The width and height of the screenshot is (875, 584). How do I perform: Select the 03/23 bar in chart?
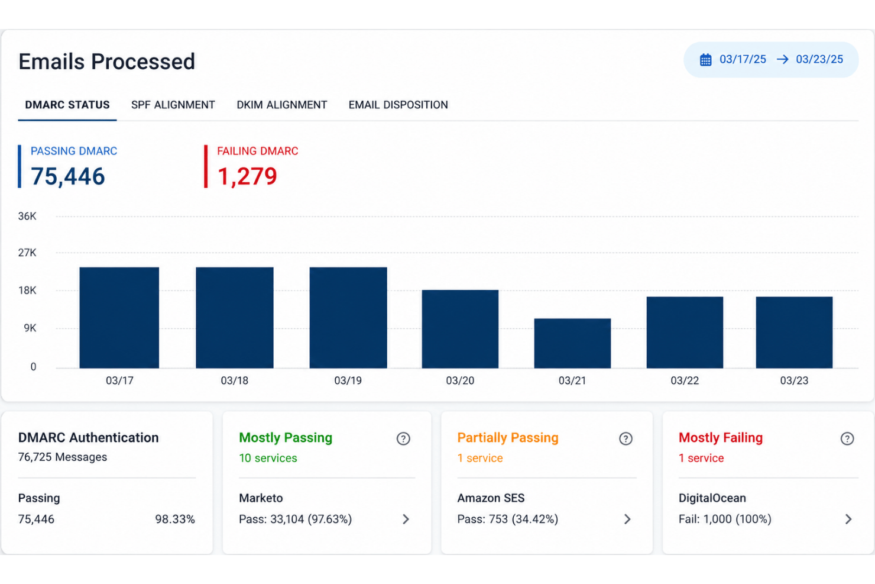(x=794, y=333)
